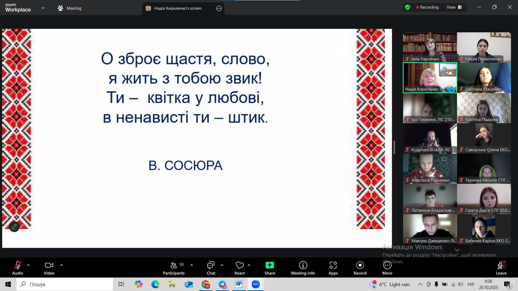Image resolution: width=518 pixels, height=291 pixels.
Task: Select Надія Кириленко's video thumbnail
Action: point(430,78)
